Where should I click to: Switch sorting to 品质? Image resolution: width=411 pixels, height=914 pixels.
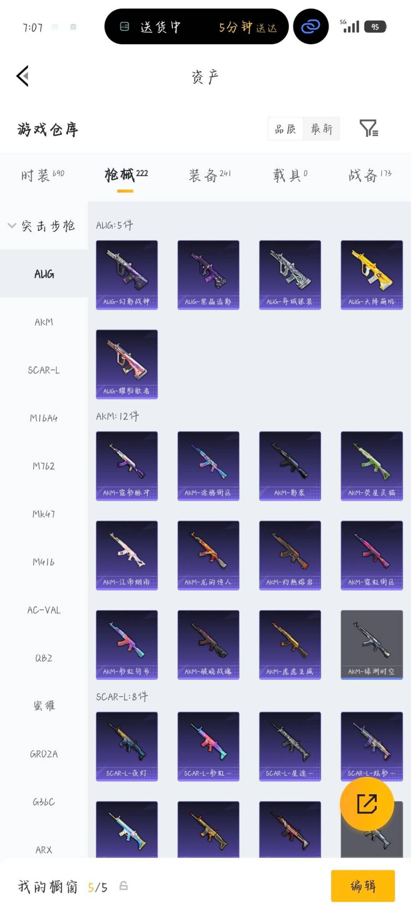click(x=285, y=129)
